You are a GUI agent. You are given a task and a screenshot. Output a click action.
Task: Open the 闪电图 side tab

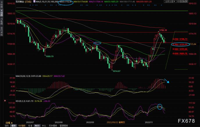coord(1,21)
